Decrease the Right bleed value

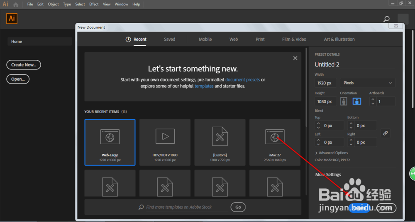[351, 144]
